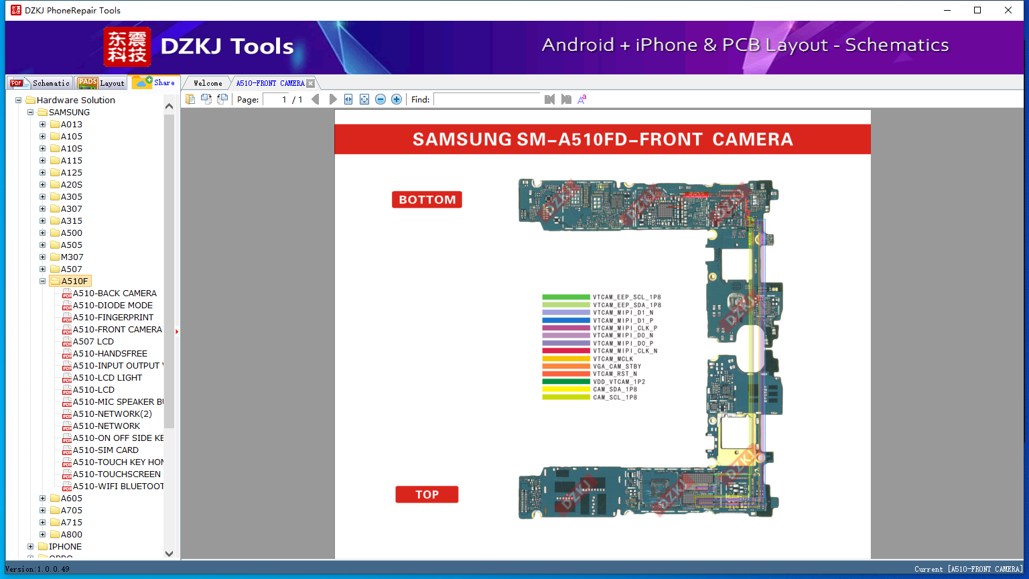Zoom out with the minus icon

click(x=381, y=99)
